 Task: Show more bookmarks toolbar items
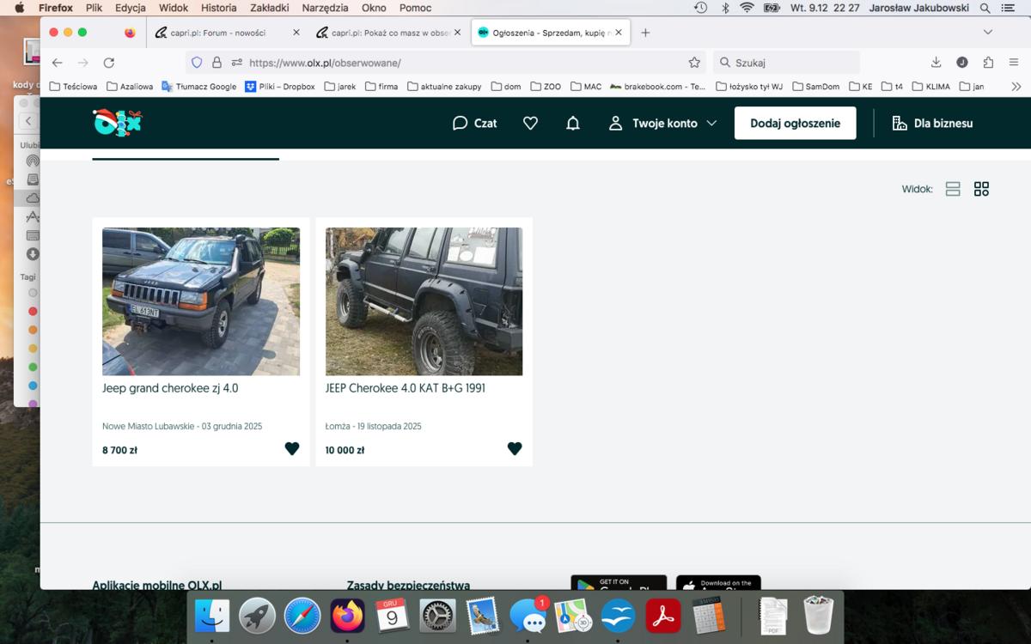(x=1016, y=87)
